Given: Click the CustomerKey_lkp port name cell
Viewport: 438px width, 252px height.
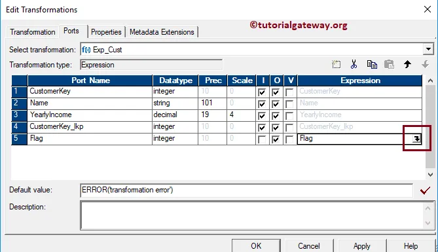Looking at the screenshot, I should [90, 127].
